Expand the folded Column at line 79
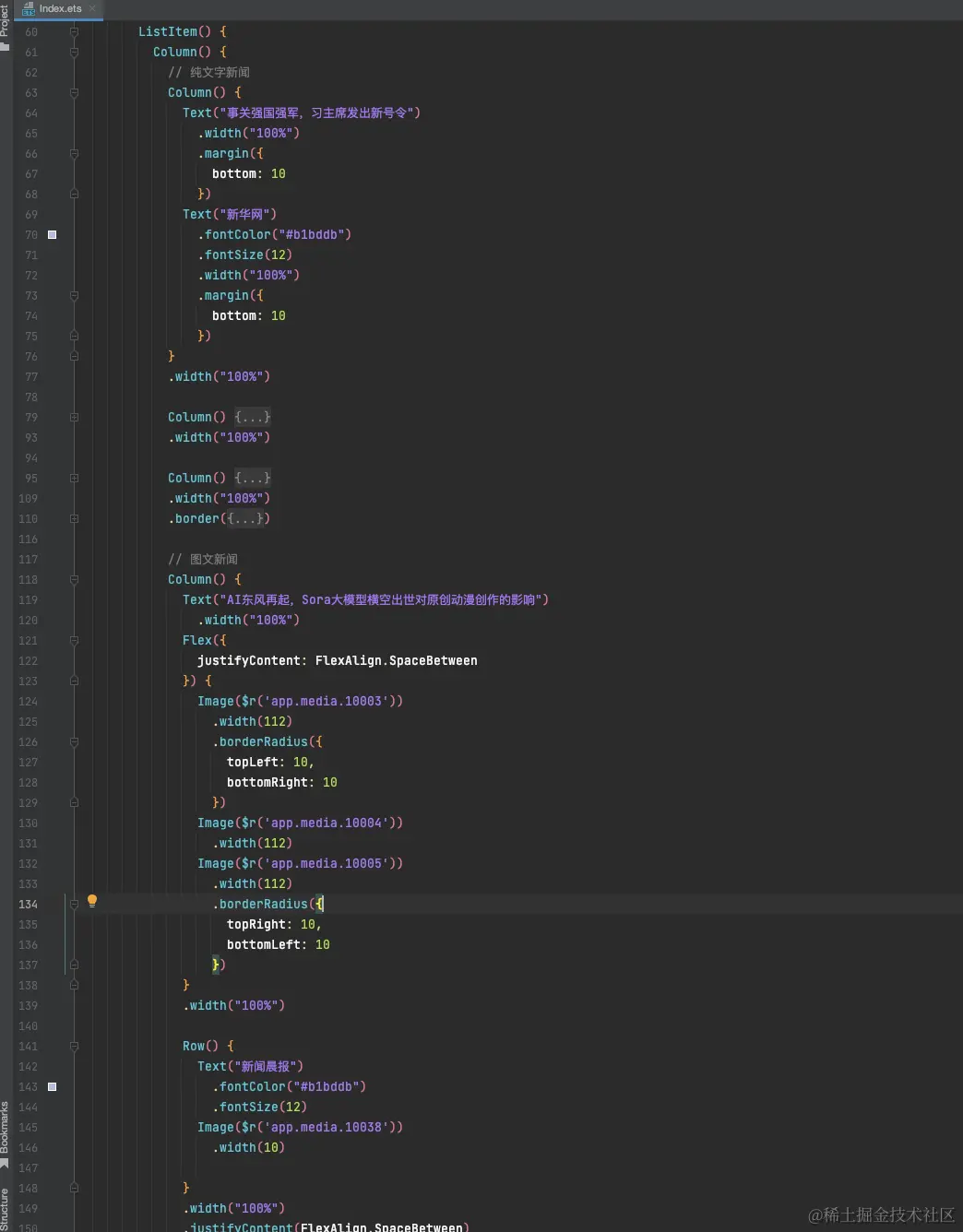The image size is (963, 1232). click(x=74, y=417)
